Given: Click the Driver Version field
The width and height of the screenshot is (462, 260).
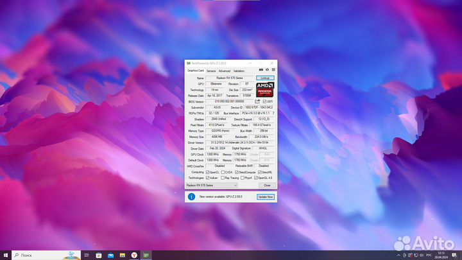Looking at the screenshot, I should (x=240, y=143).
